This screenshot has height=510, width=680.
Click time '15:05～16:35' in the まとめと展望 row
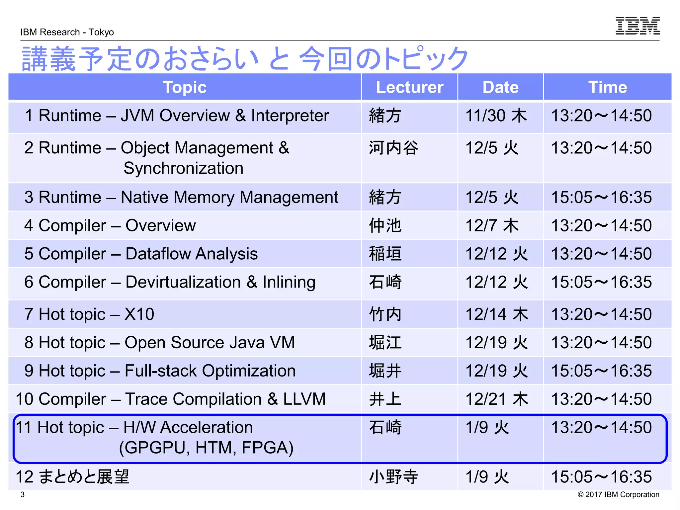point(601,477)
